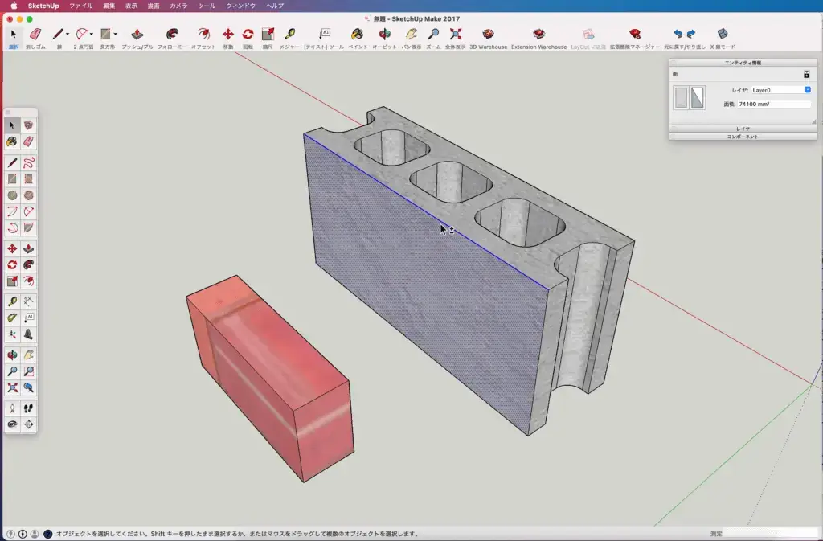This screenshot has height=541, width=823.
Task: Open the ウィンドウ menu
Action: click(x=240, y=6)
